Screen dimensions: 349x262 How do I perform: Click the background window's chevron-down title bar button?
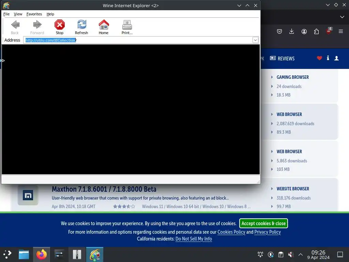click(328, 5)
